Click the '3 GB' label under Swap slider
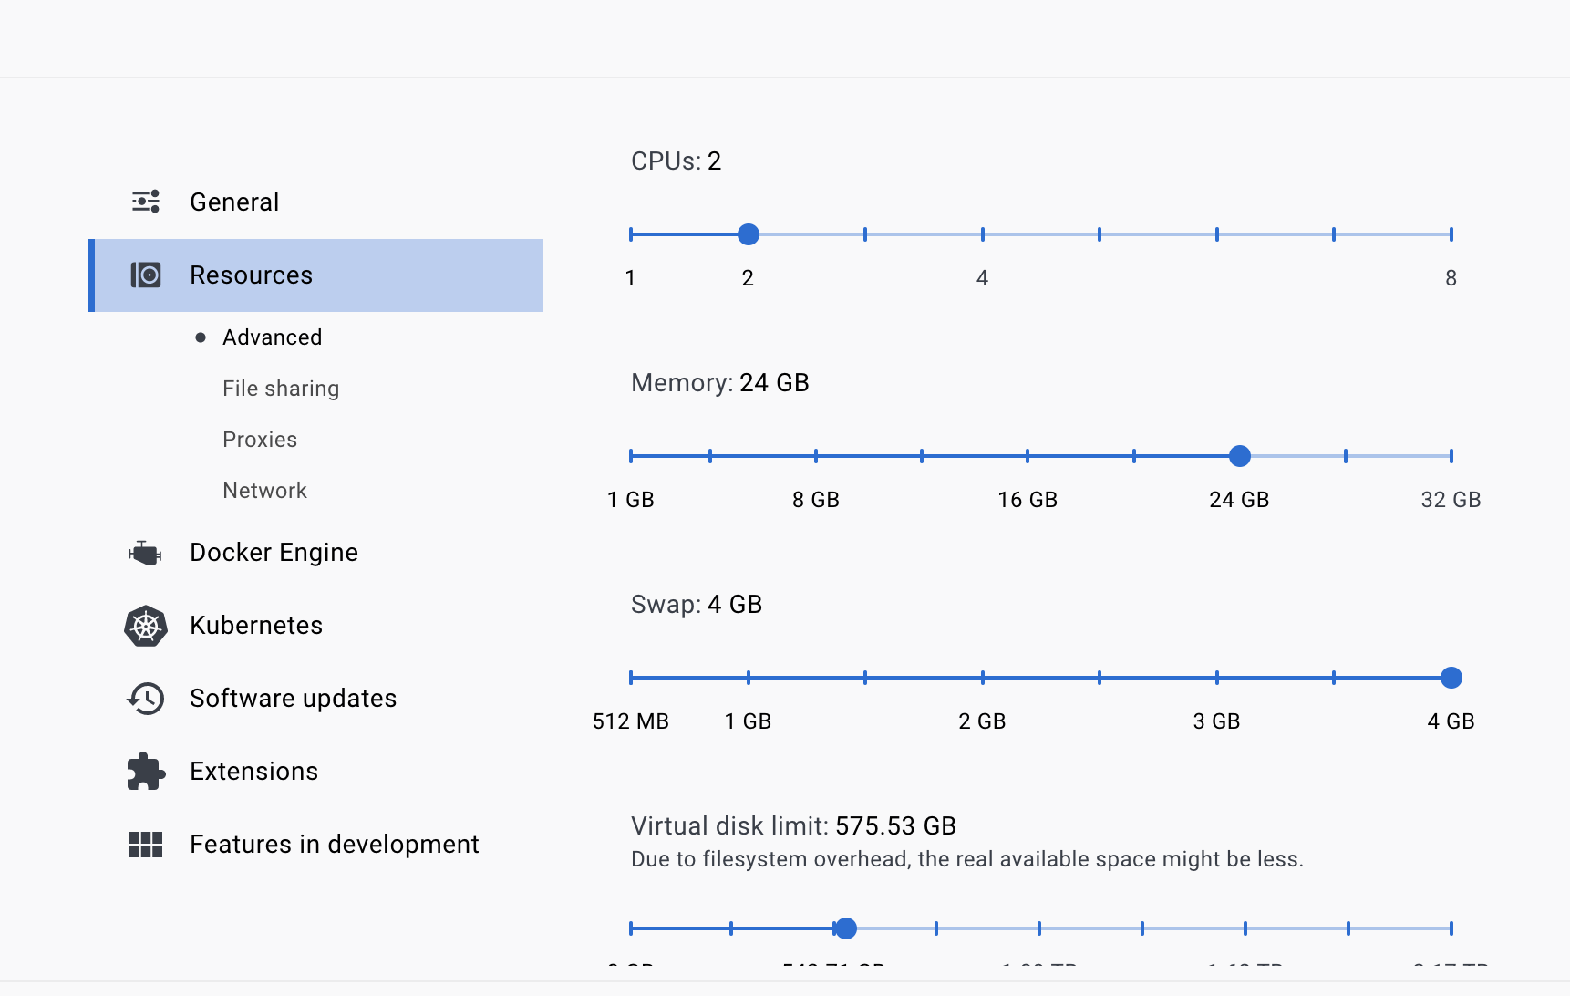This screenshot has height=996, width=1570. click(x=1216, y=721)
